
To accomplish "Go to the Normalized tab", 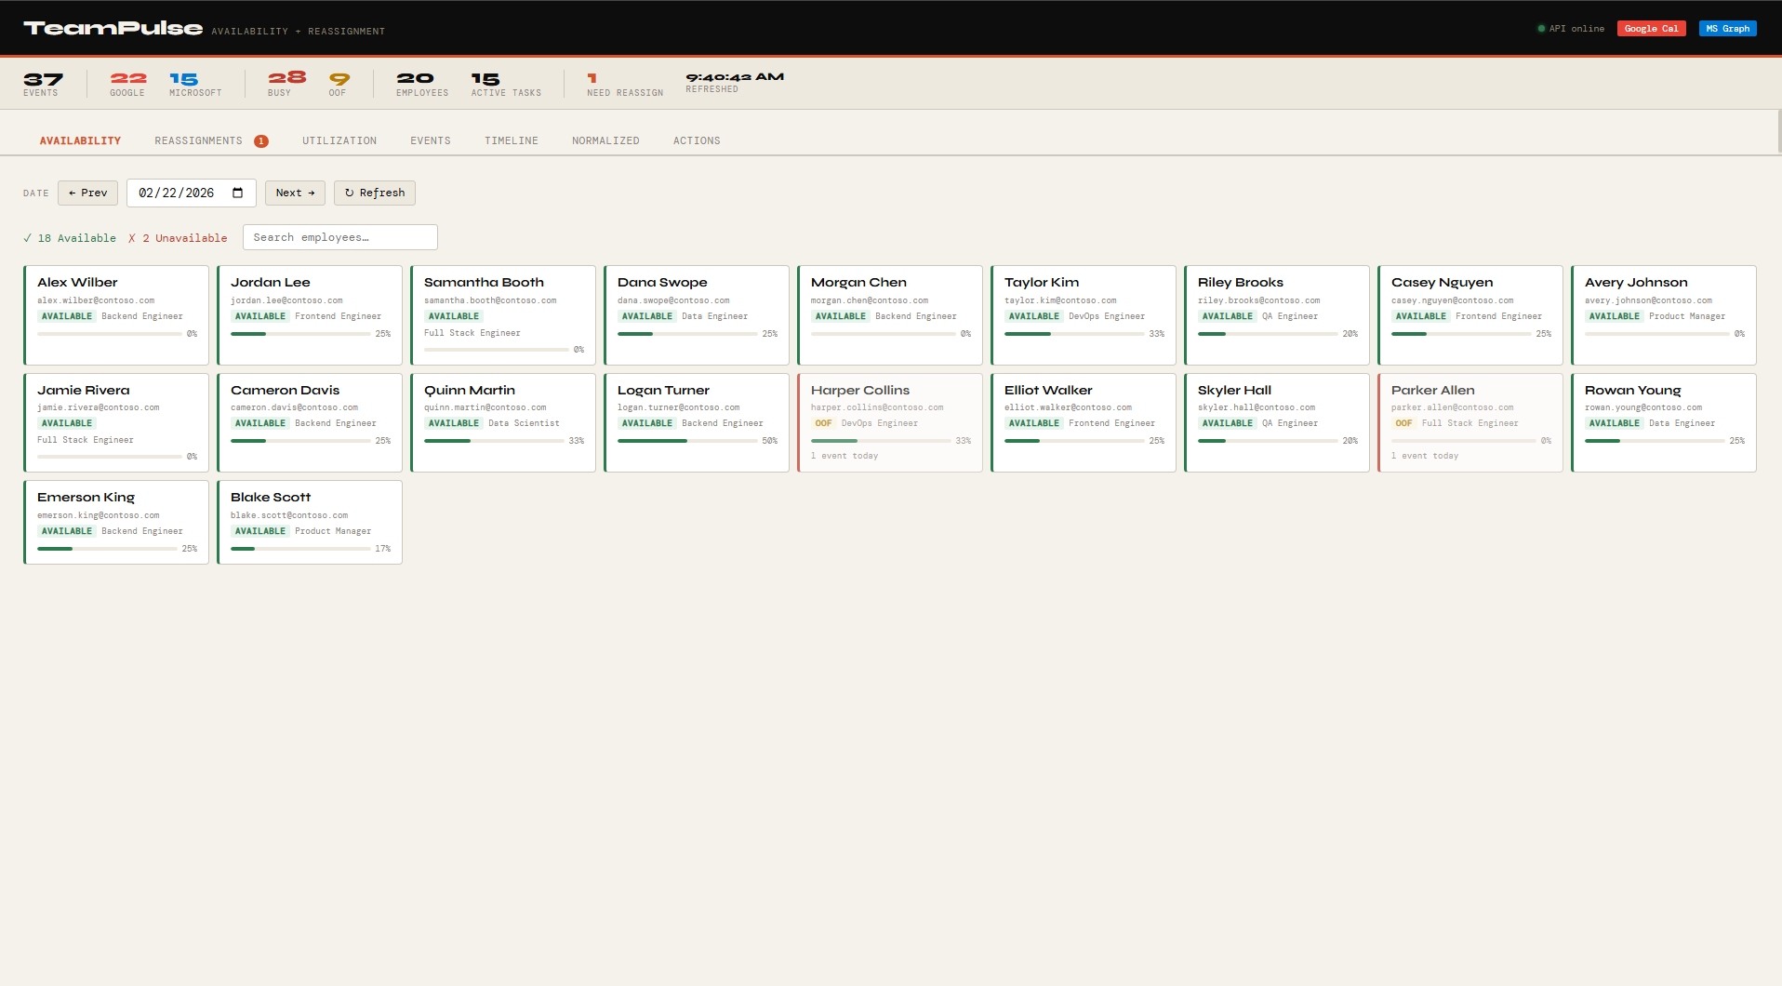I will tap(605, 140).
